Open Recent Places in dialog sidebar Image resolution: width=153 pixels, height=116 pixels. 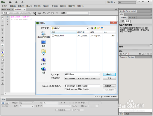43,35
